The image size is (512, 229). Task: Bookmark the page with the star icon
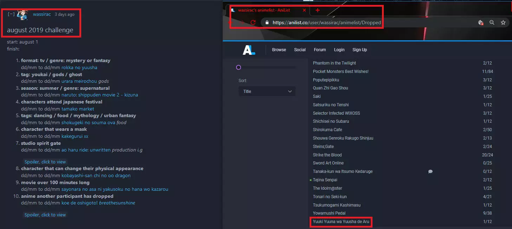tap(503, 22)
